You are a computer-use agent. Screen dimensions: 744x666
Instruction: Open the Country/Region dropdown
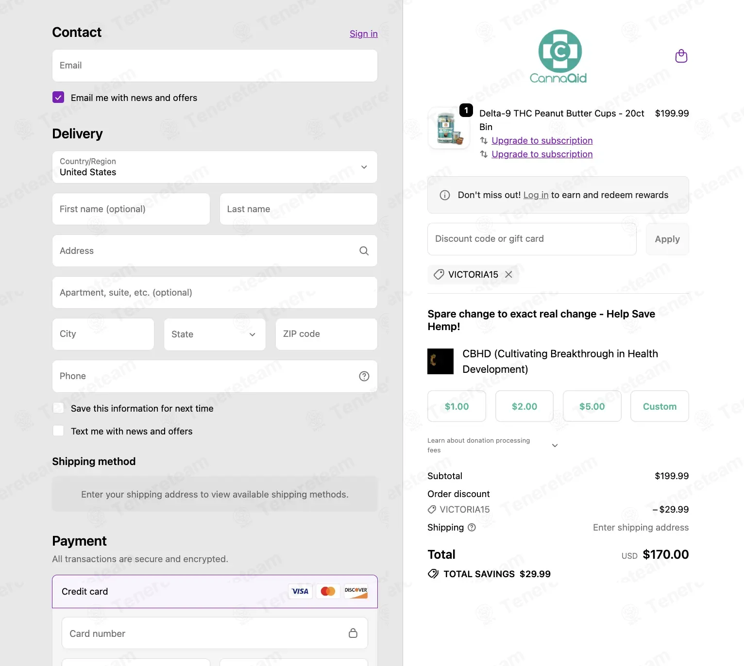click(x=215, y=167)
